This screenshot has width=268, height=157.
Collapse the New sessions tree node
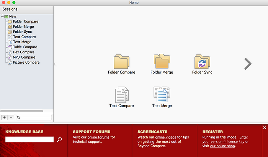click(2, 17)
